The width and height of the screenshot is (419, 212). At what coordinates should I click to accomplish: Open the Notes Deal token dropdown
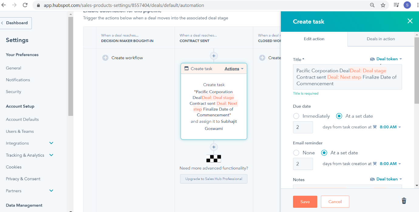pyautogui.click(x=386, y=179)
